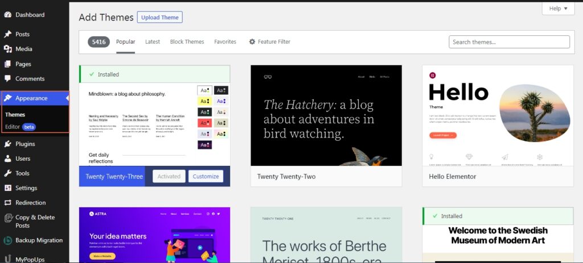Viewport: 583px width, 263px height.
Task: Click the Plugins plug icon
Action: (x=8, y=144)
